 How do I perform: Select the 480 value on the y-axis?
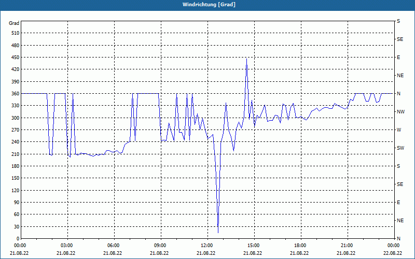point(16,46)
